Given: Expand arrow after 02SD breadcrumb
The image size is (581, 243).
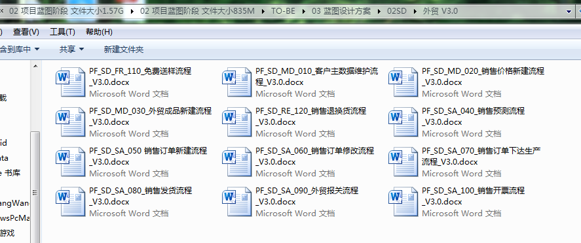Looking at the screenshot, I should coord(415,12).
